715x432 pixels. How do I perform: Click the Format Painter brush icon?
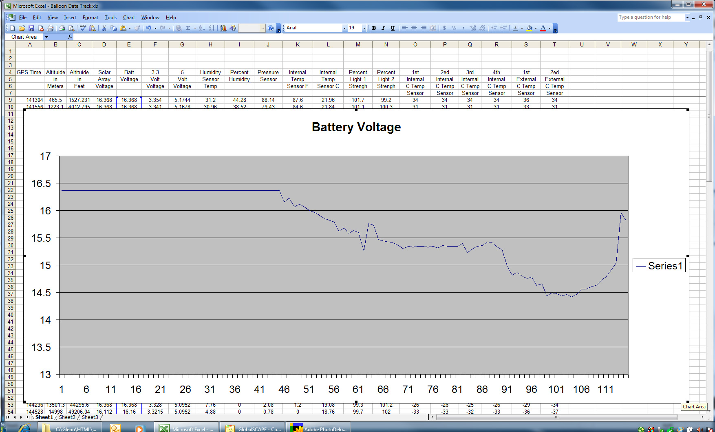click(x=137, y=28)
